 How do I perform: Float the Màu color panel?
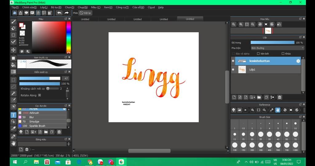click(x=66, y=19)
